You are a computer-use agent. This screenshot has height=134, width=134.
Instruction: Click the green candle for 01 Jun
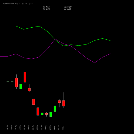[x=55, y=109]
